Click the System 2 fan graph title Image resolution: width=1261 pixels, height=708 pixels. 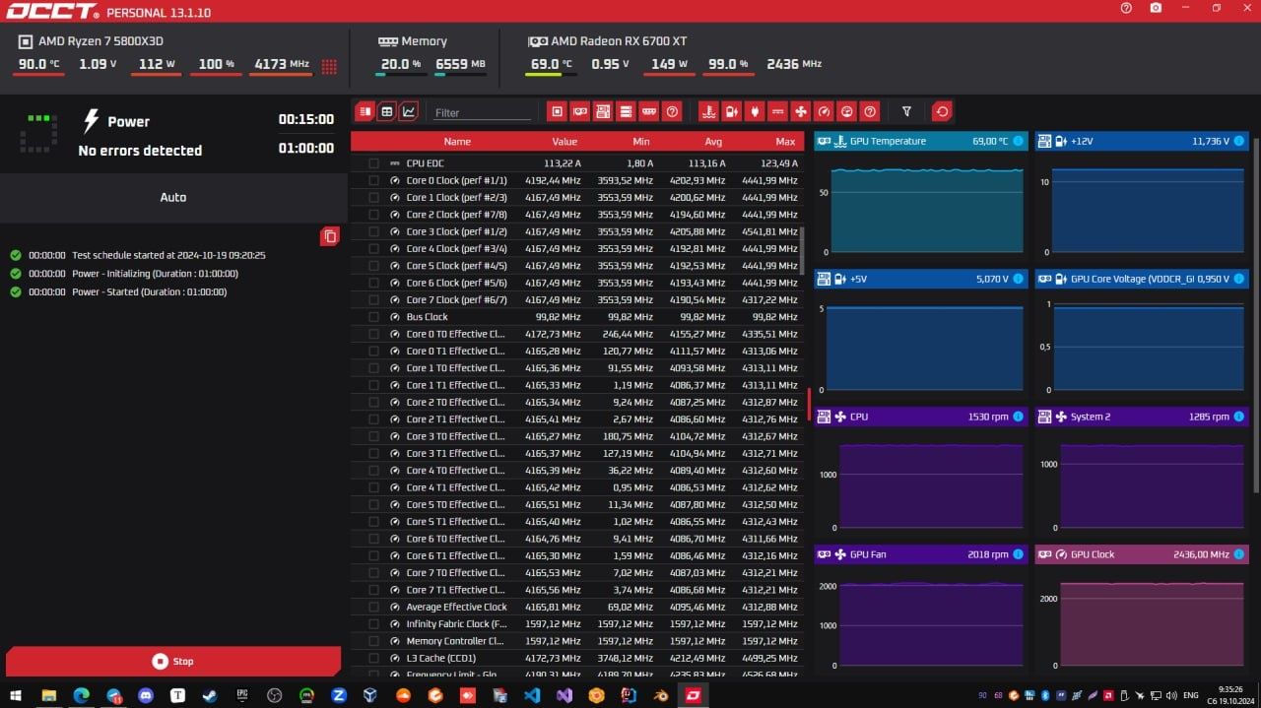tap(1090, 417)
